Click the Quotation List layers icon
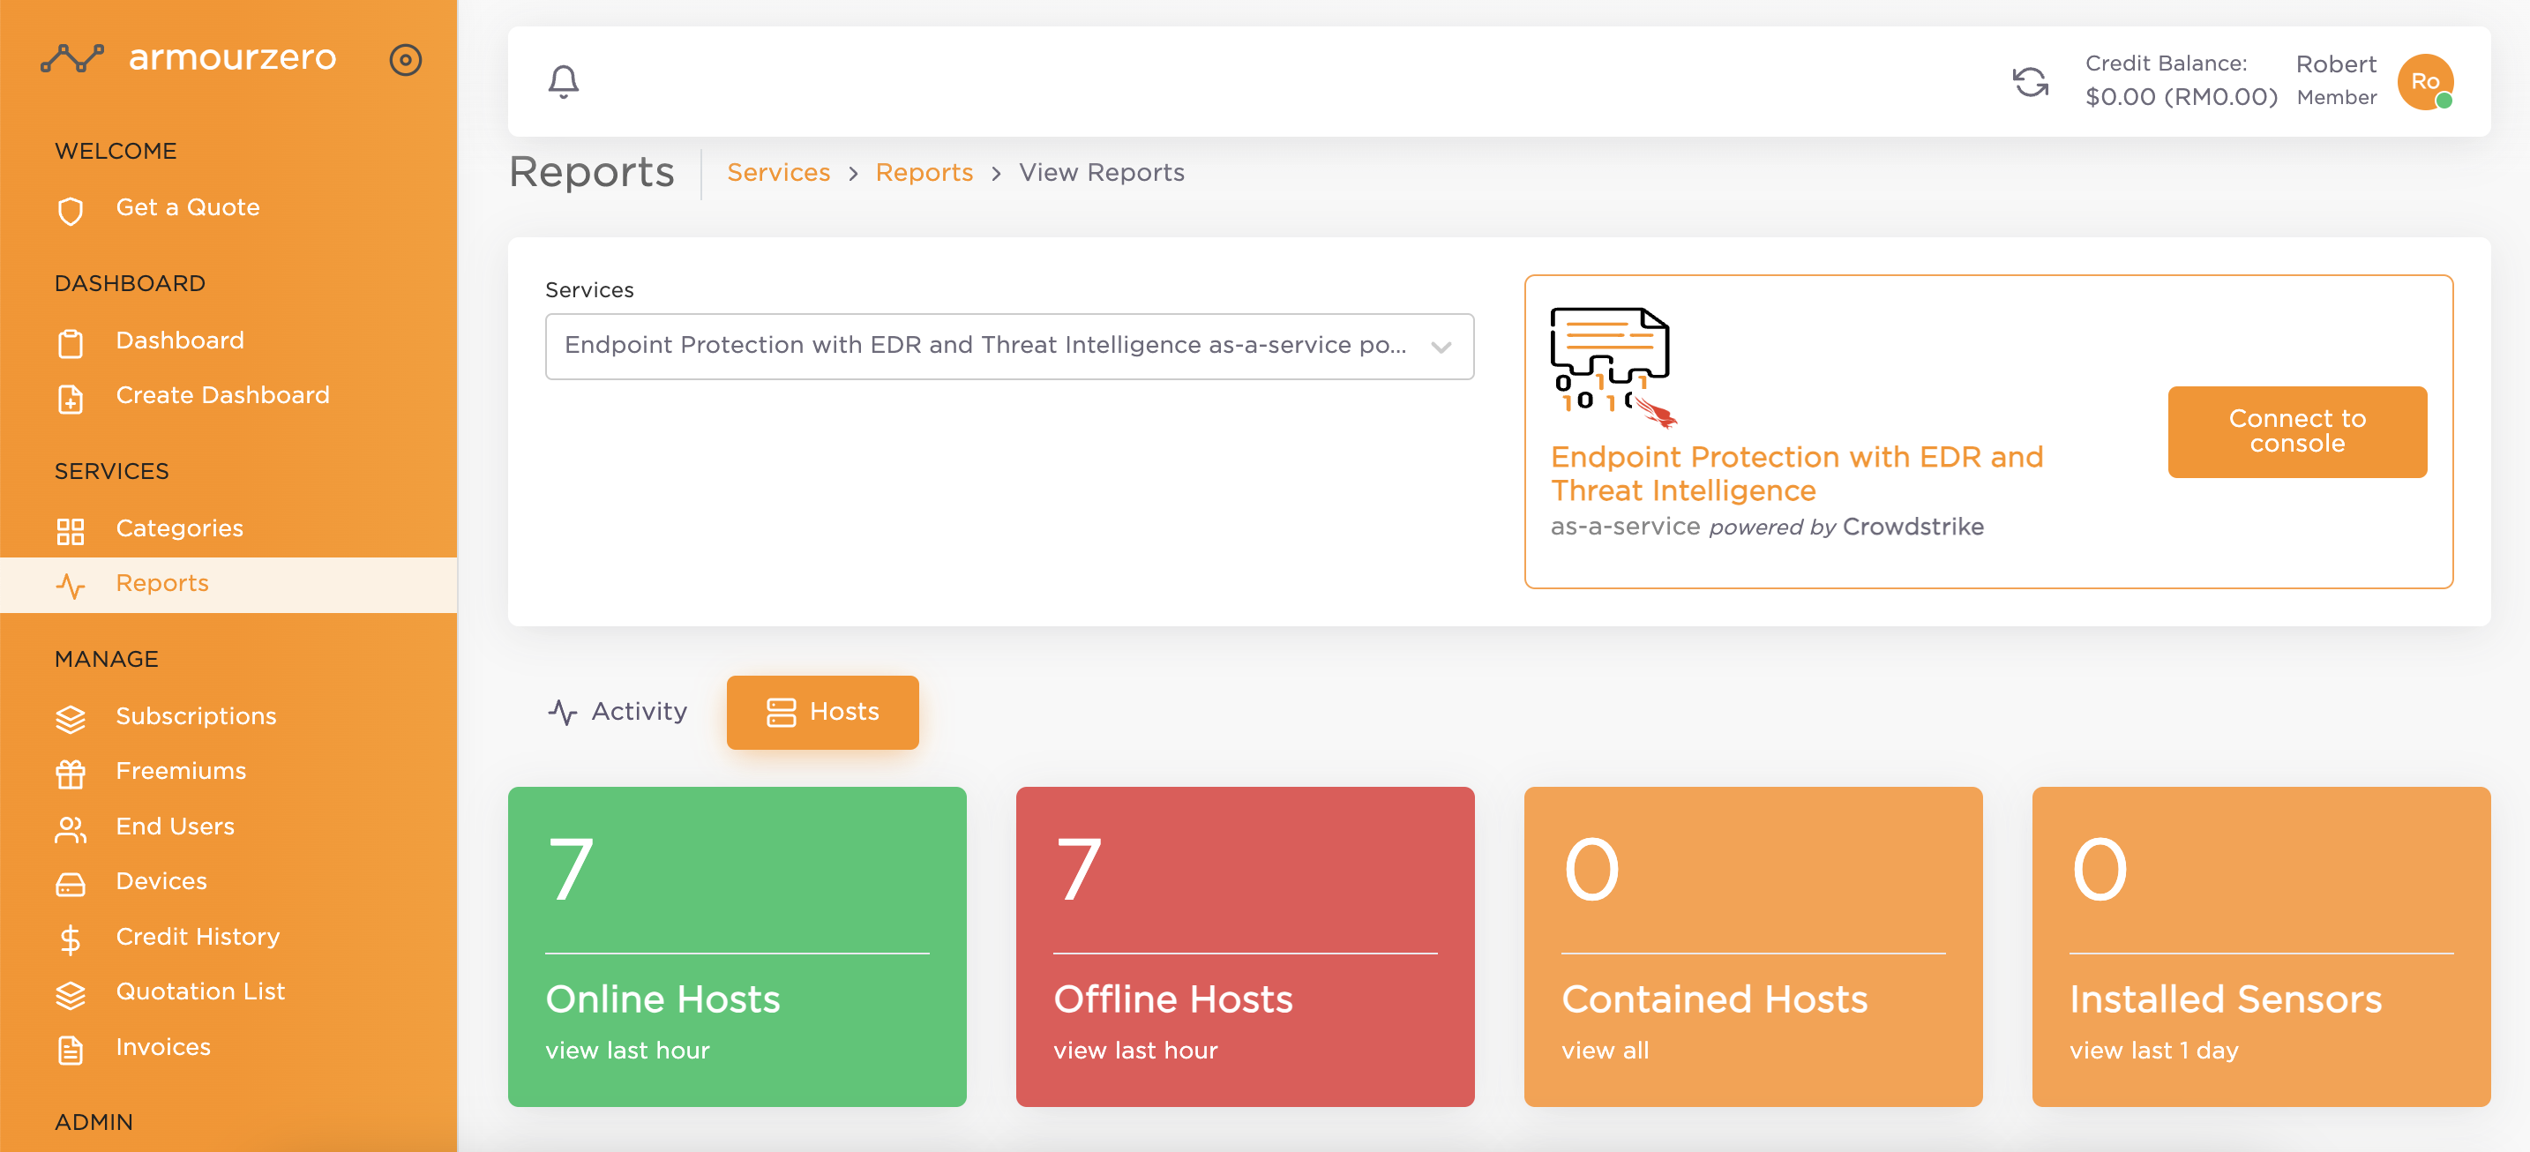The width and height of the screenshot is (2530, 1152). click(x=71, y=995)
